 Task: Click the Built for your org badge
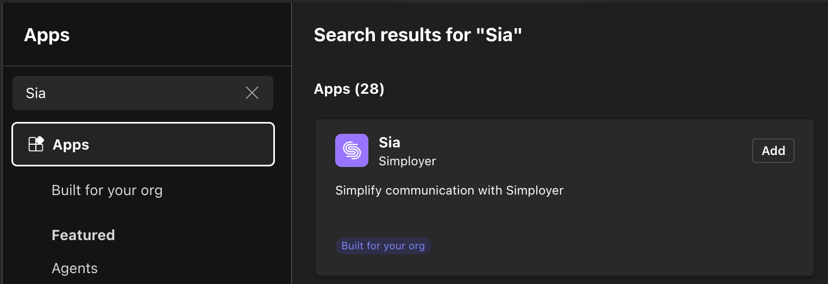(383, 246)
